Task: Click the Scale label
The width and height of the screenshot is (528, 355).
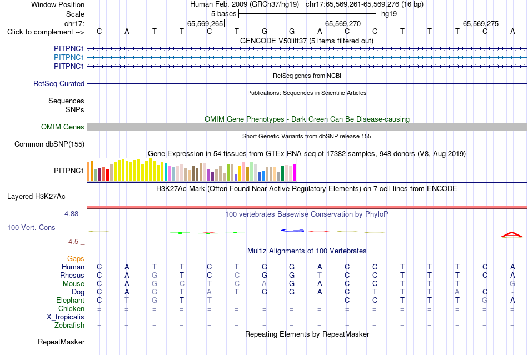Action: (75, 14)
